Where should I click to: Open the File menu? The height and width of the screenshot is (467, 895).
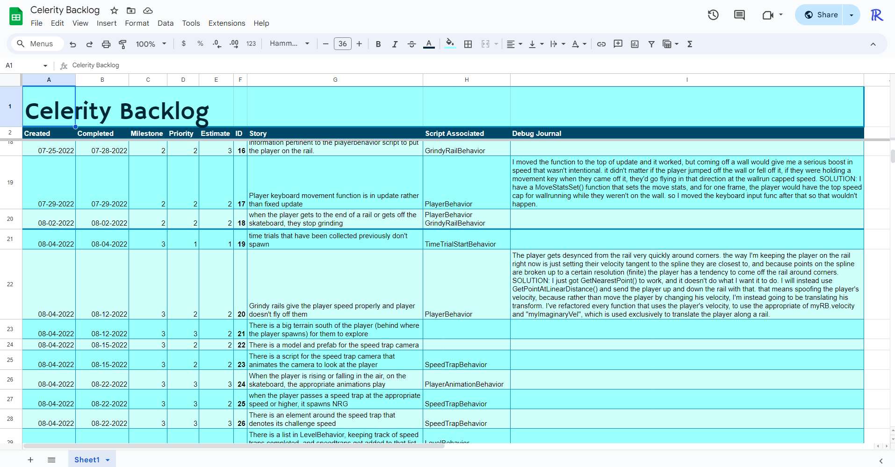(x=36, y=23)
